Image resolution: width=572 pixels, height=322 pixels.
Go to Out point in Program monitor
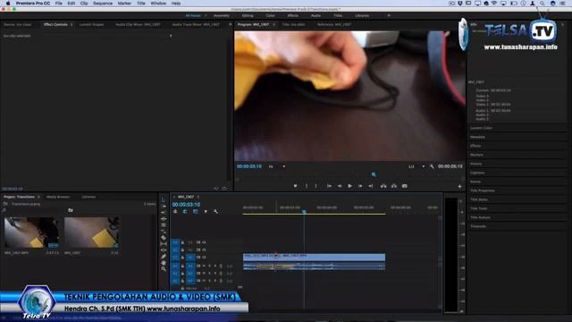click(371, 186)
